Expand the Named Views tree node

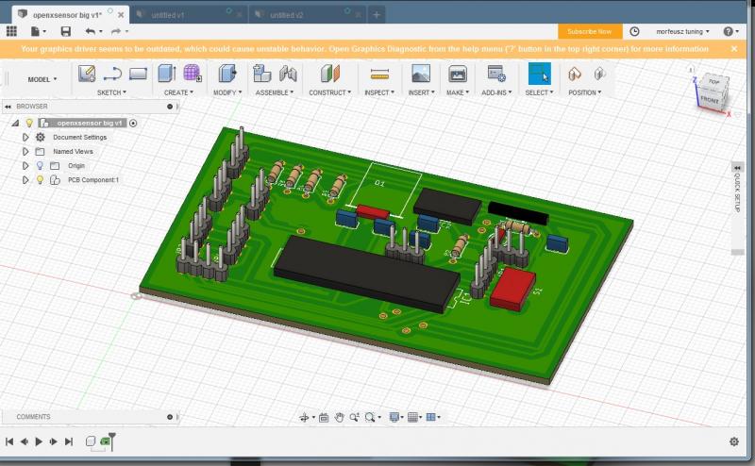pyautogui.click(x=25, y=151)
